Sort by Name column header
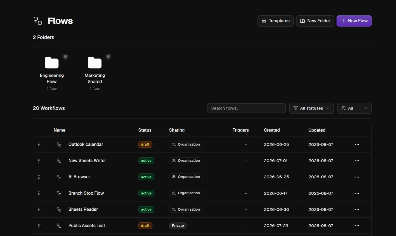The image size is (396, 236). tap(59, 130)
